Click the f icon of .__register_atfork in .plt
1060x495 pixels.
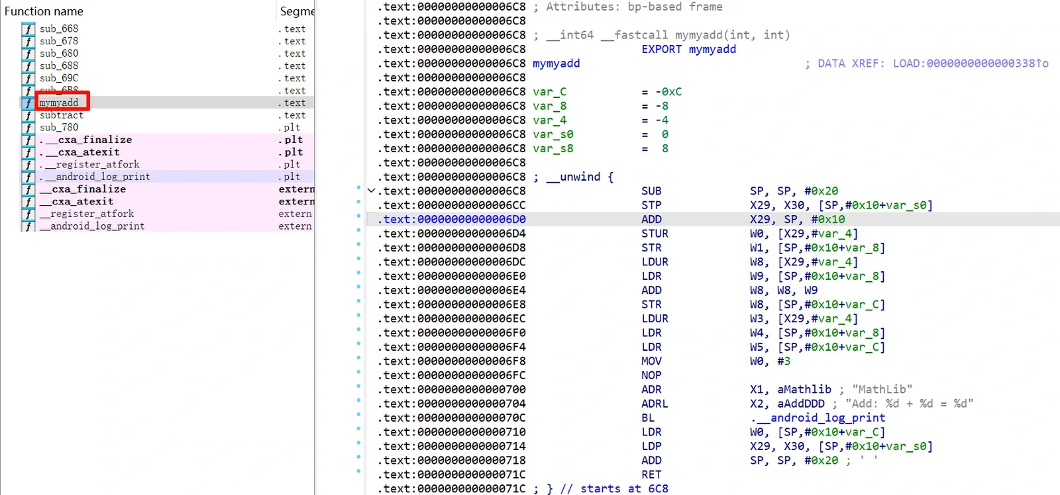(x=28, y=165)
